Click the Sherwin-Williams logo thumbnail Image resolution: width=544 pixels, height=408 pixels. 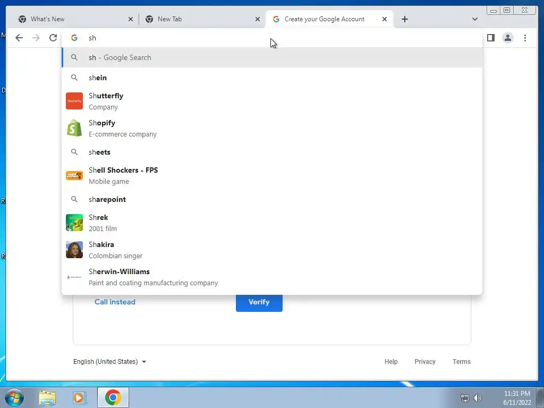(74, 277)
